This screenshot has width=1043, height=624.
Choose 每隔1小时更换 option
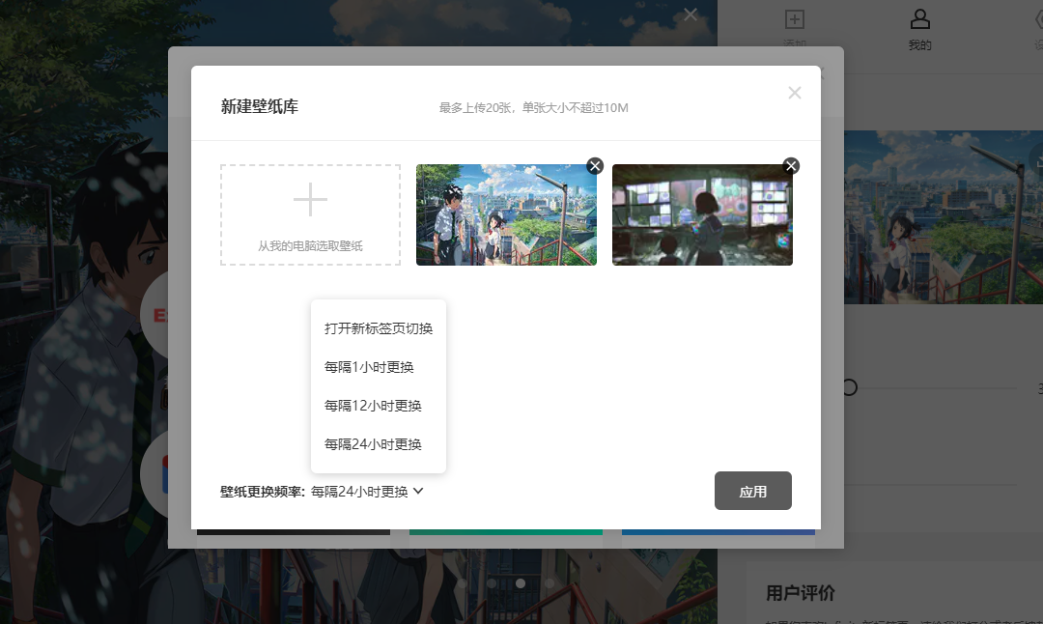372,367
